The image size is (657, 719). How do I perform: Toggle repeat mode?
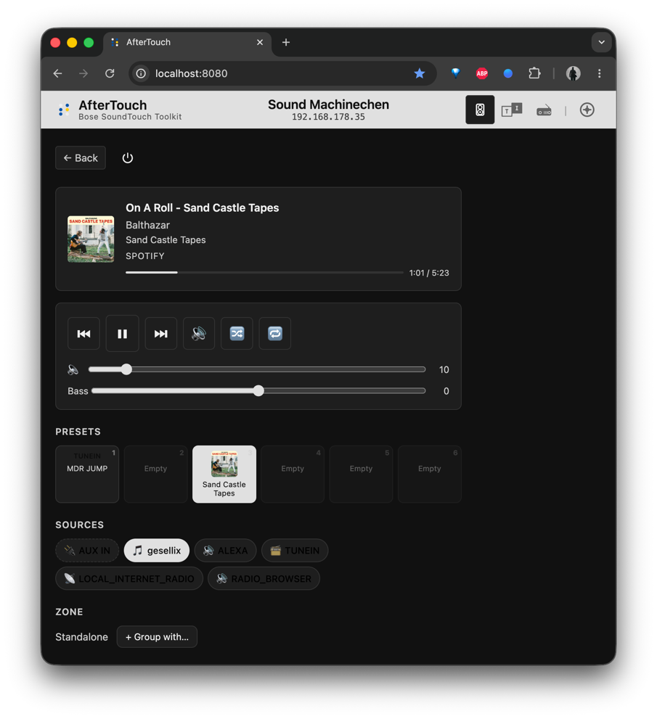pyautogui.click(x=275, y=333)
